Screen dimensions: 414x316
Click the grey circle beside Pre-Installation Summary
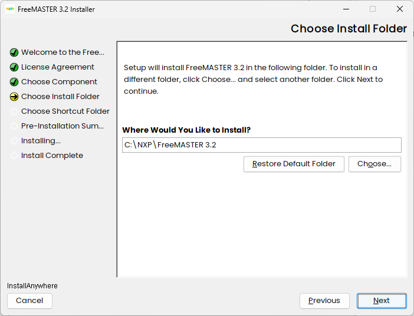tap(14, 126)
